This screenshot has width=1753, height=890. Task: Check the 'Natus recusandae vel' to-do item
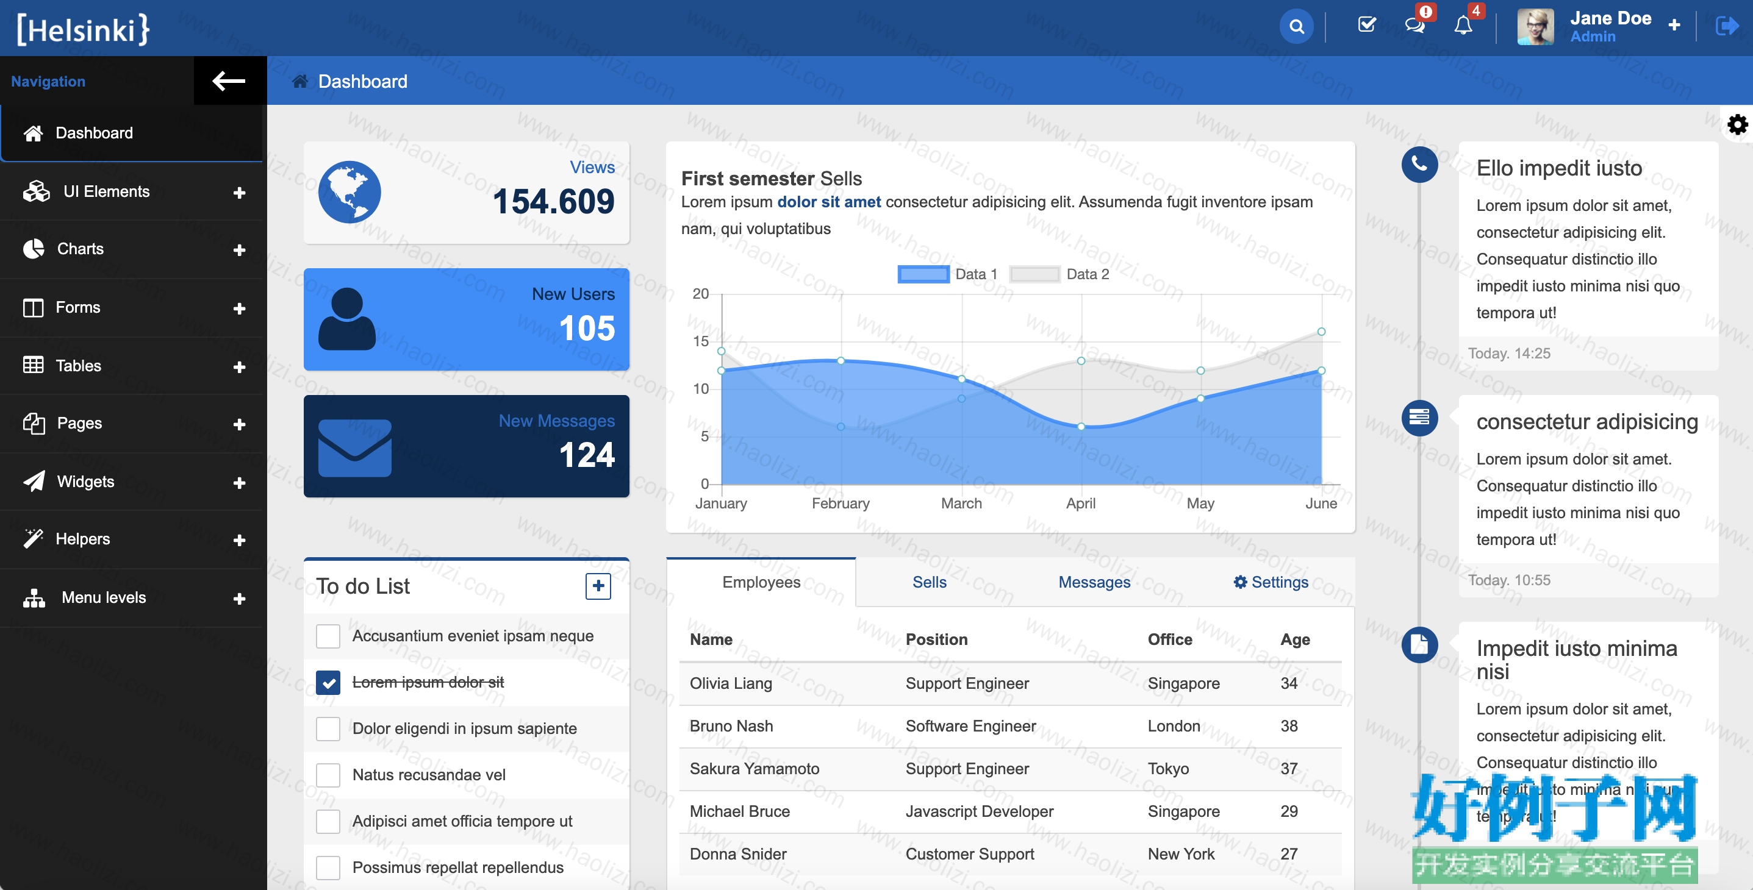pyautogui.click(x=328, y=775)
